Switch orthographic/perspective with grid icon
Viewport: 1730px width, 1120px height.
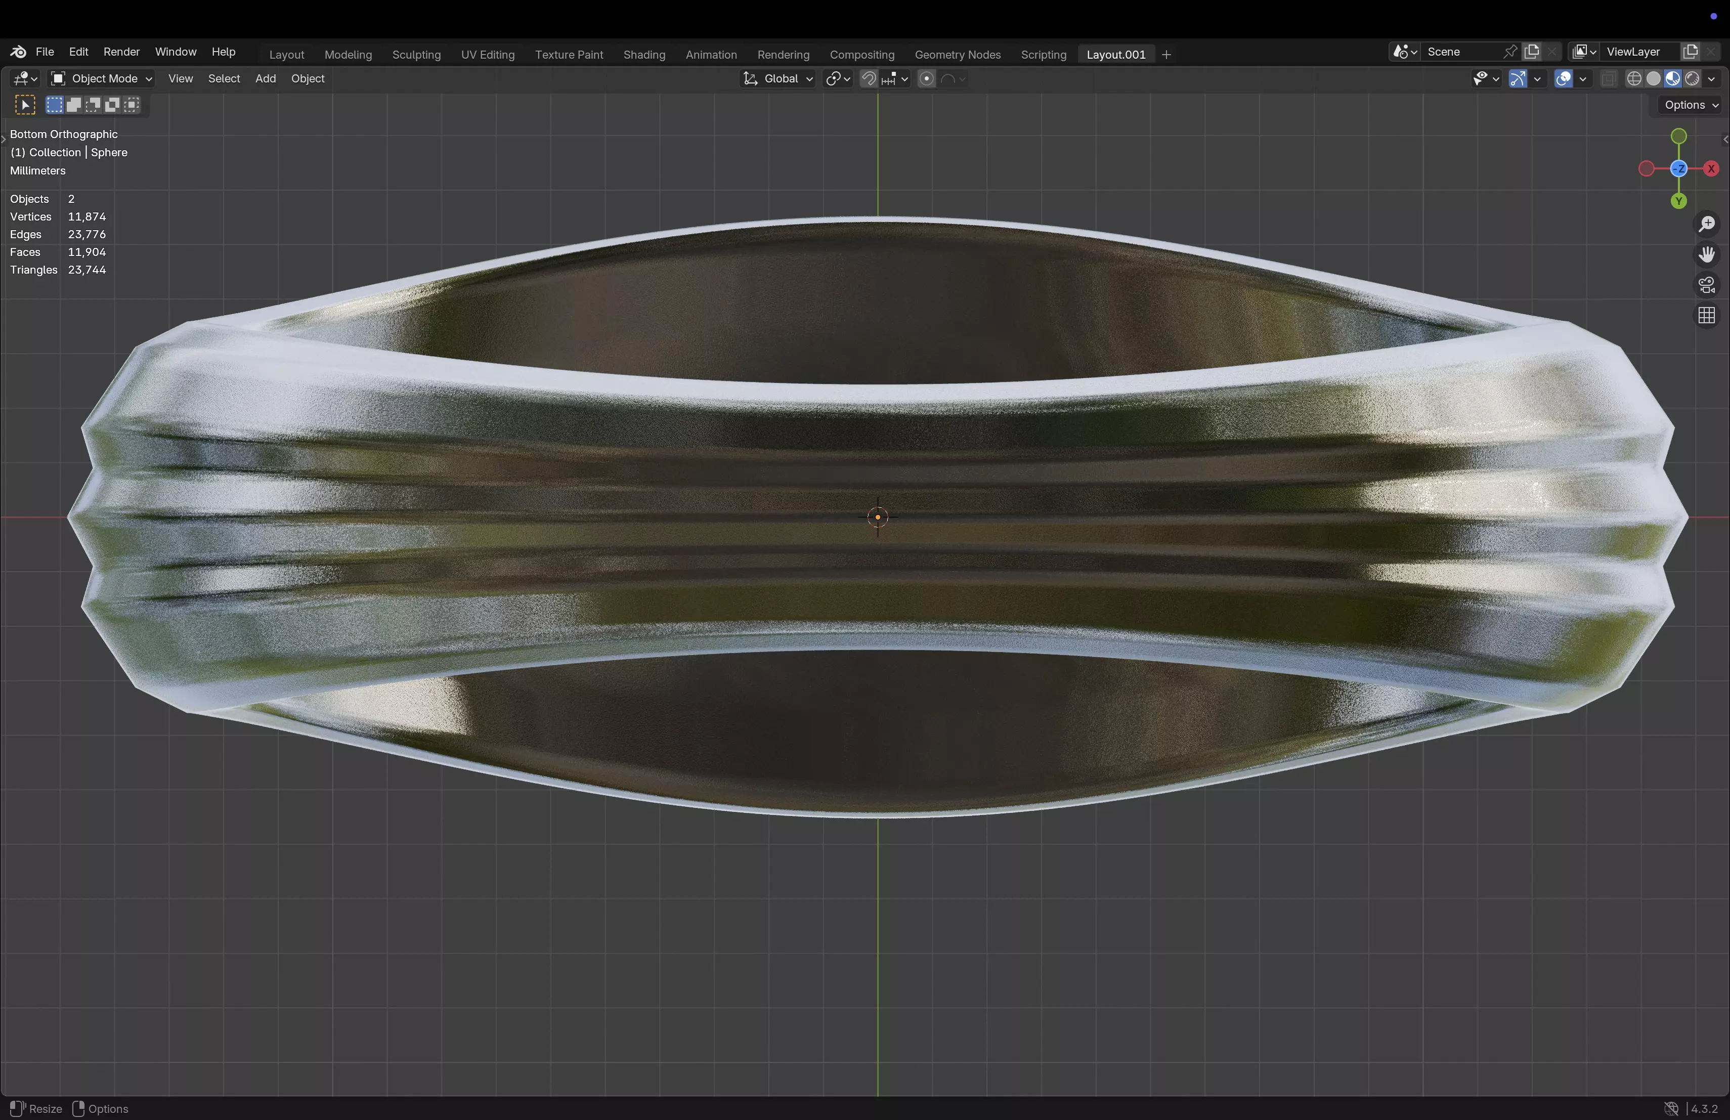point(1707,316)
